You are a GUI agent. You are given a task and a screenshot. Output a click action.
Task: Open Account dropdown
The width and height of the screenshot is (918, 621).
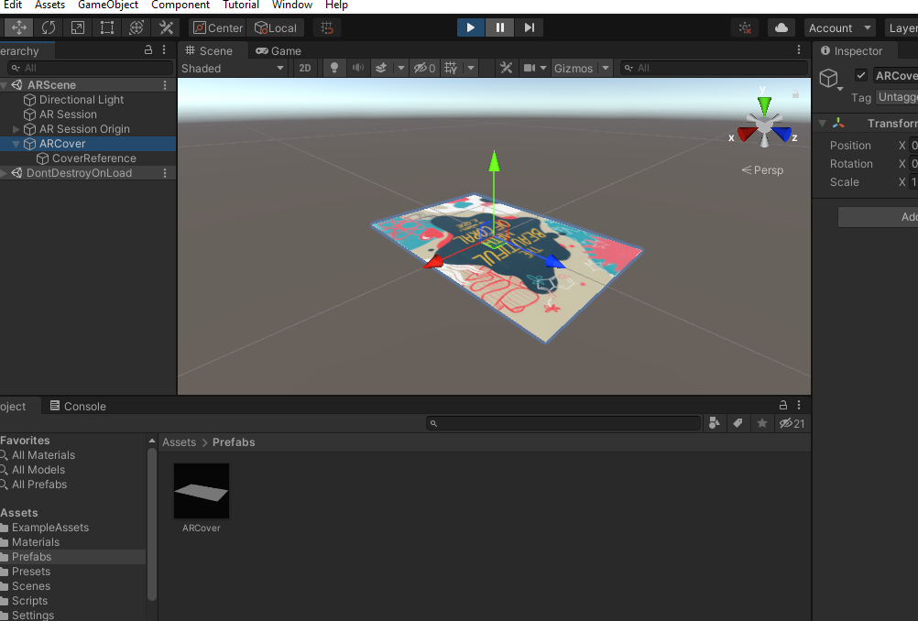839,27
